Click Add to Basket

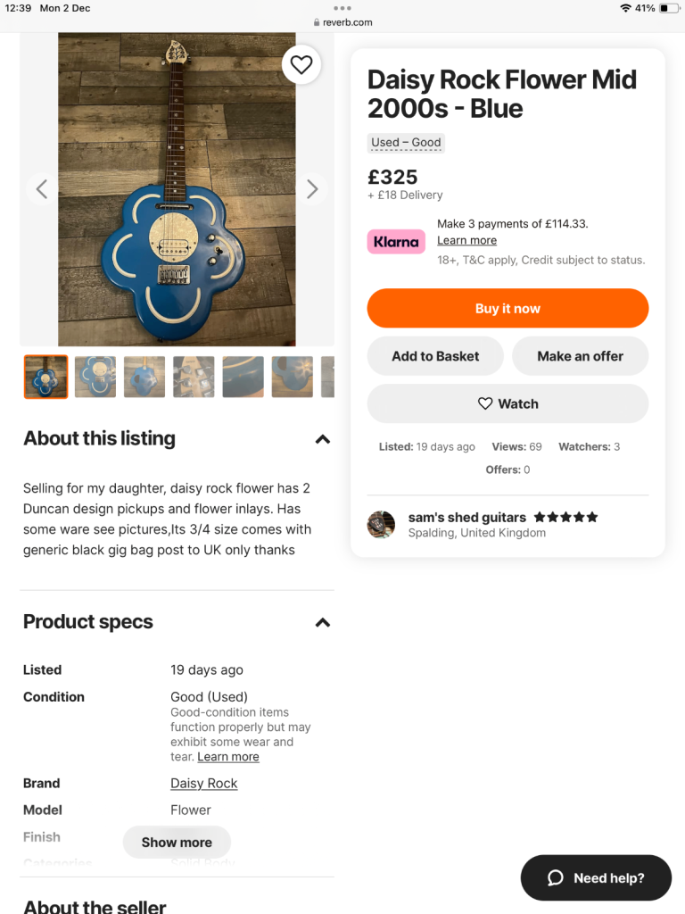point(435,356)
